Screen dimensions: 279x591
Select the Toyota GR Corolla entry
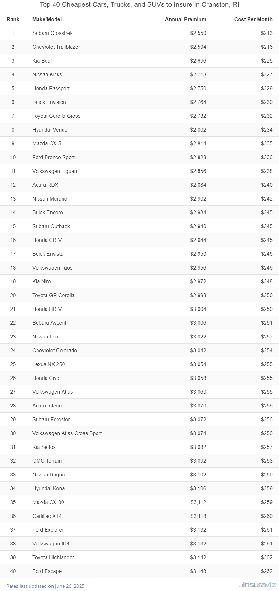click(54, 295)
